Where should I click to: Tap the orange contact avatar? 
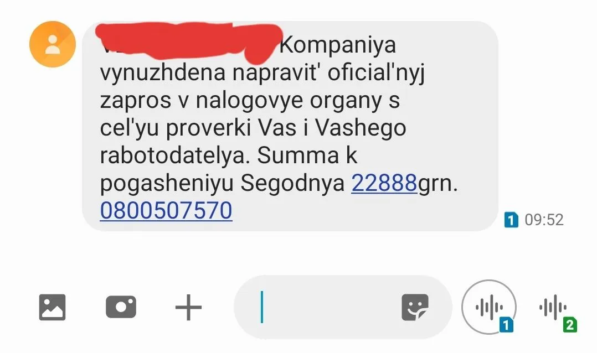[x=53, y=44]
